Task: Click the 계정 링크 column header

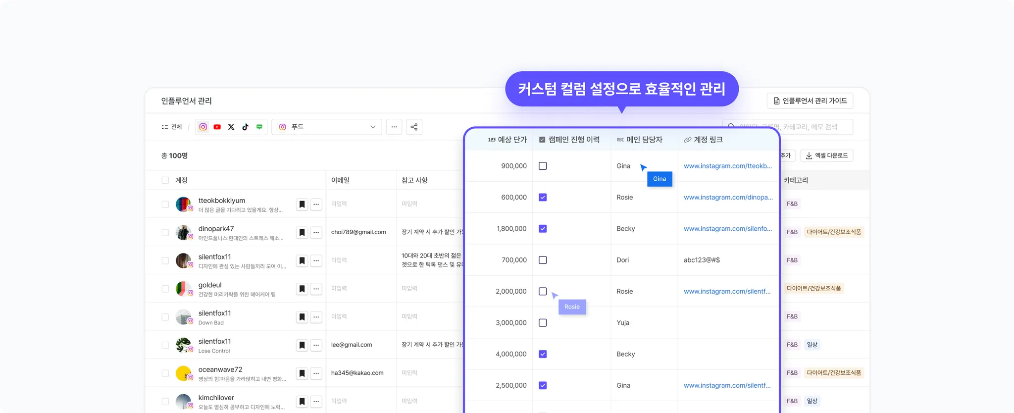Action: [703, 140]
